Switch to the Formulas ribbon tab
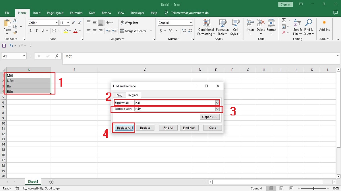Viewport: 341px width, 191px height. pos(76,13)
